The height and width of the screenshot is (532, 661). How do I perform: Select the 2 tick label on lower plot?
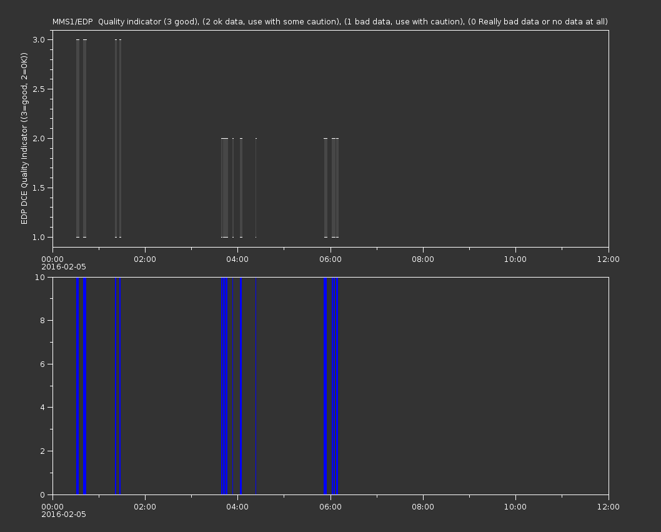click(x=42, y=451)
